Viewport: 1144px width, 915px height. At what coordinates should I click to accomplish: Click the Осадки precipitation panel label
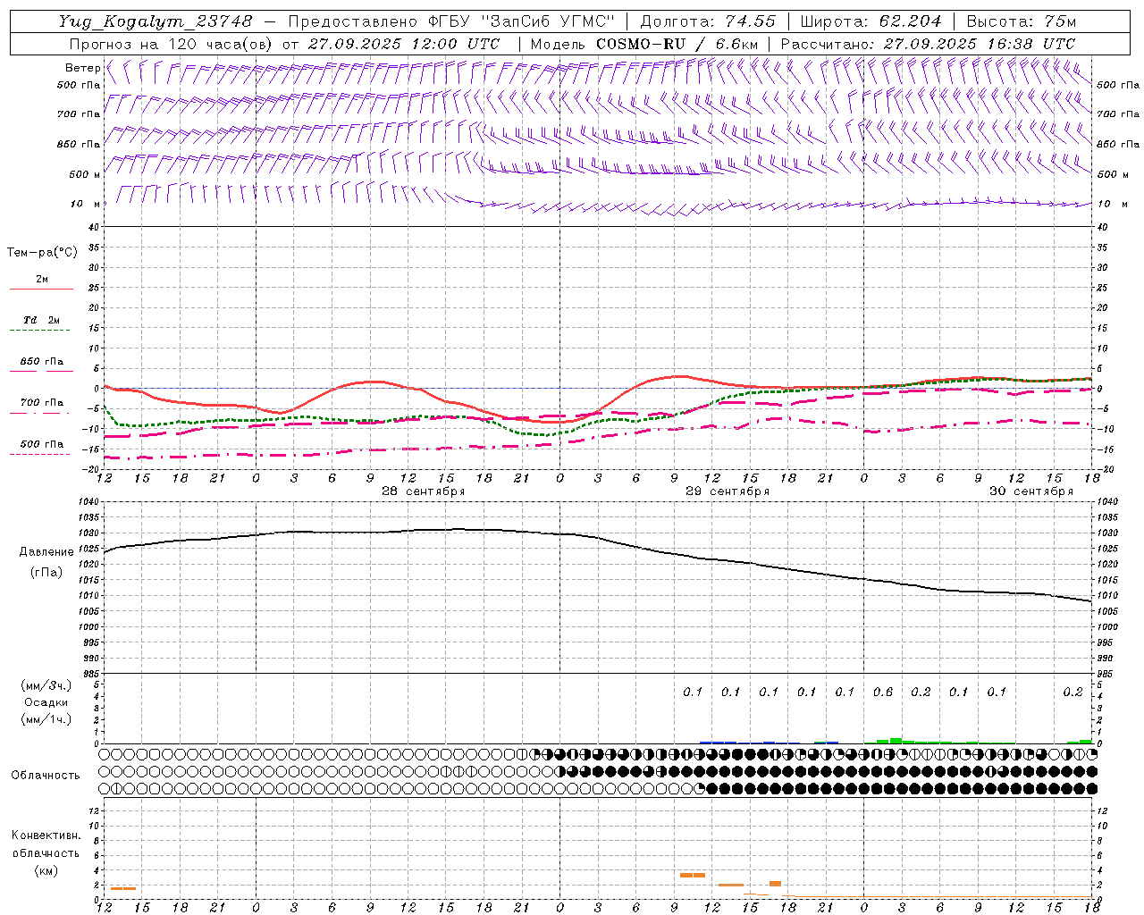pyautogui.click(x=46, y=702)
